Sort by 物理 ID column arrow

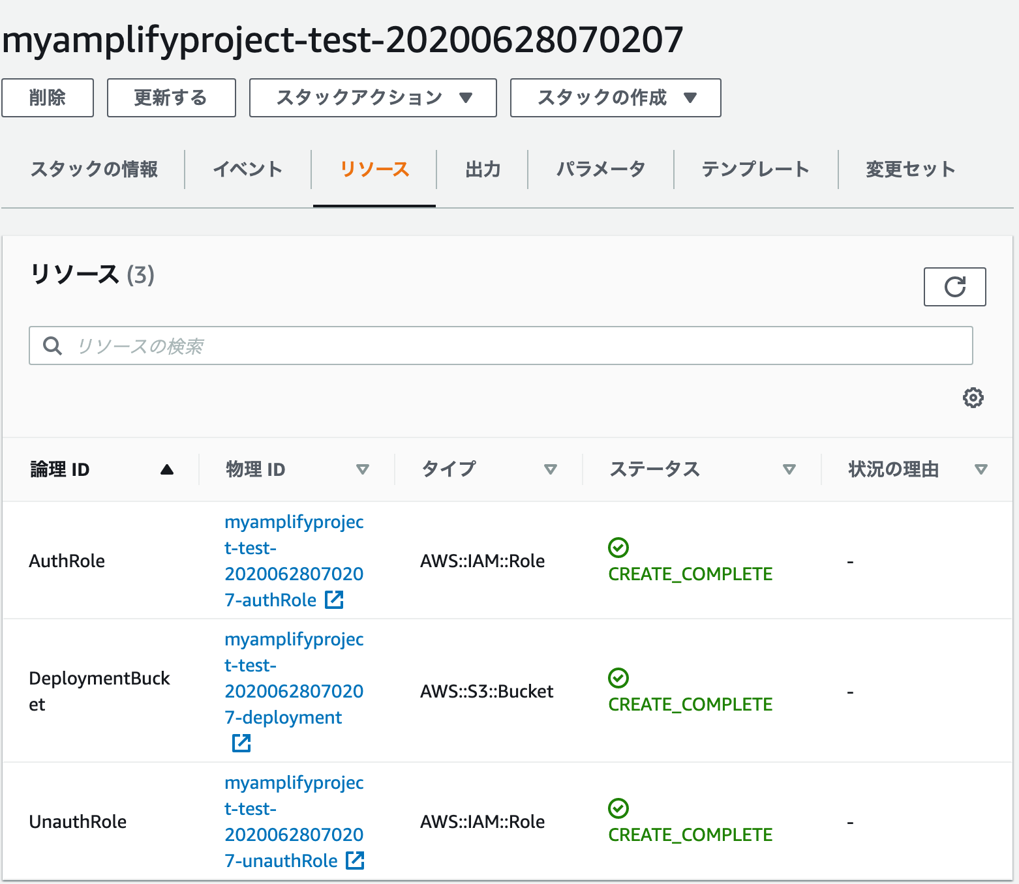[x=363, y=469]
